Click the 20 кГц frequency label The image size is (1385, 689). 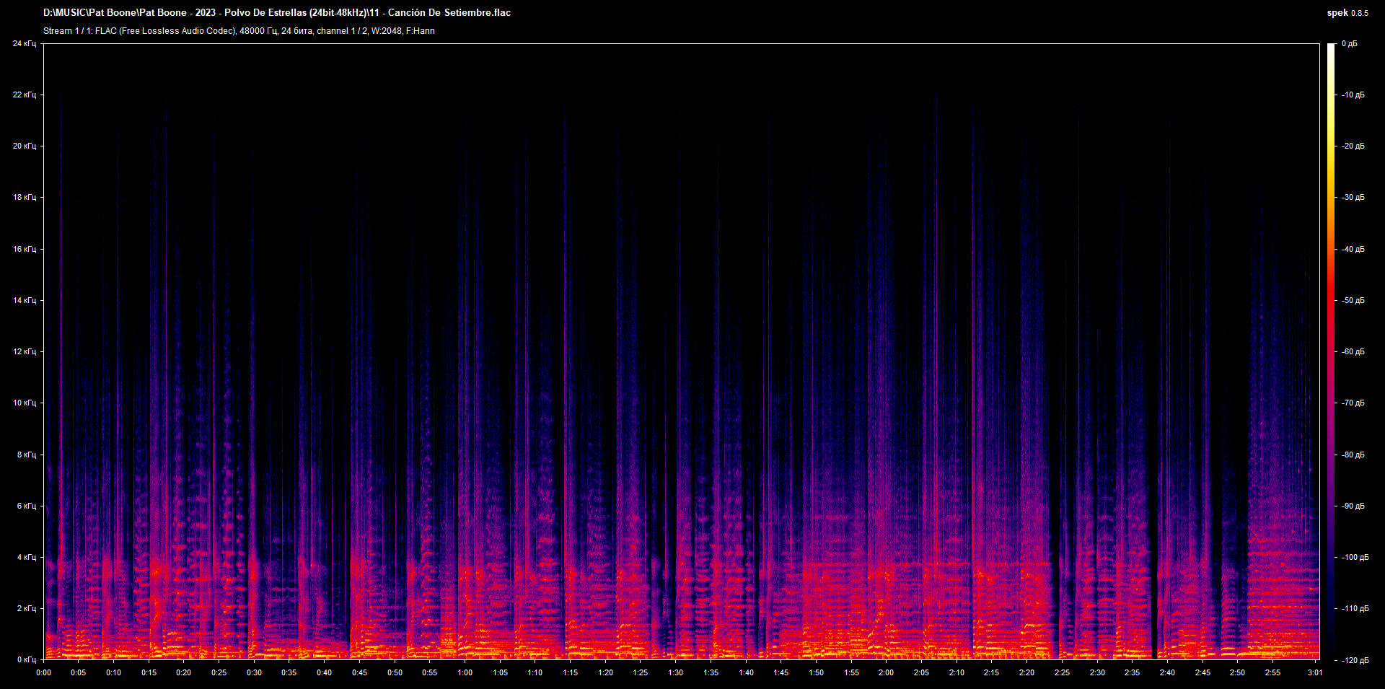pos(25,146)
